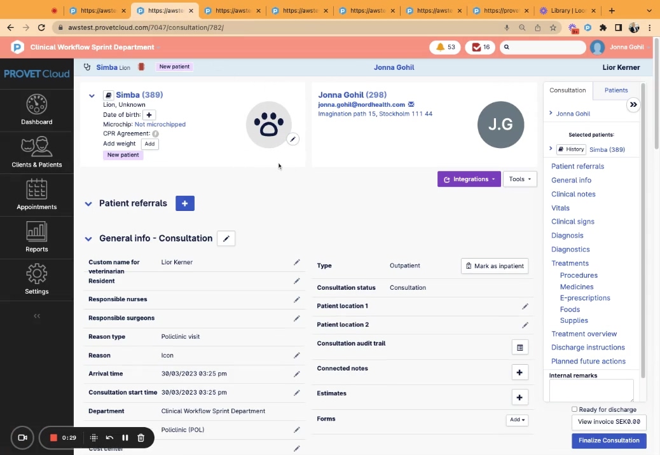Viewport: 660px width, 455px height.
Task: Go to Appointments calendar
Action: pyautogui.click(x=36, y=194)
